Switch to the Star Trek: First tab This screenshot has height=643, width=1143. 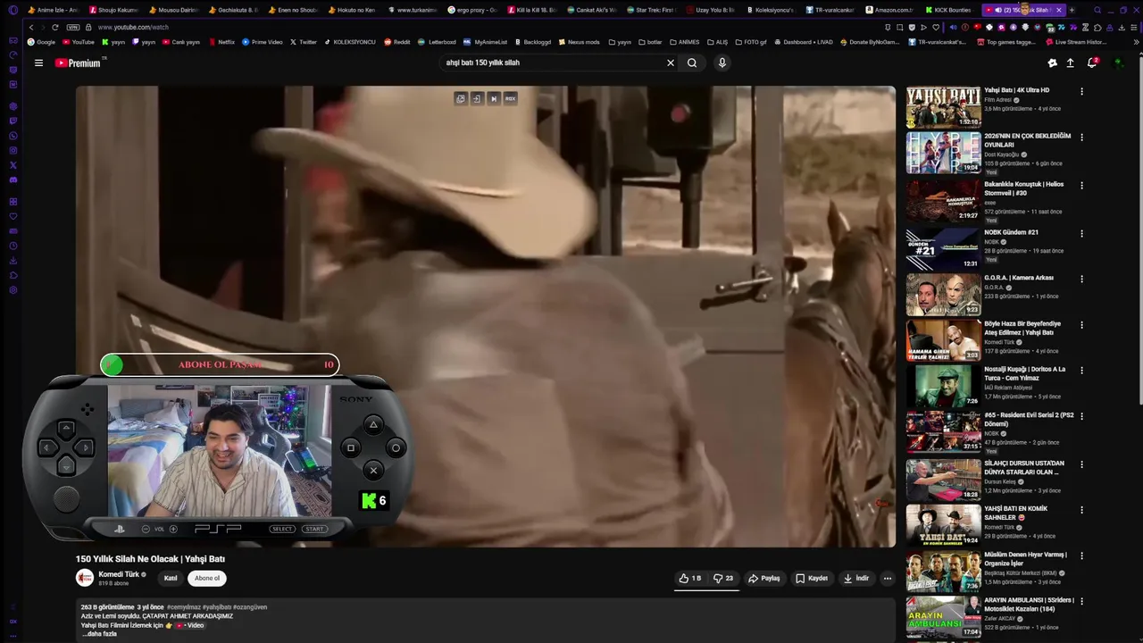pos(652,10)
